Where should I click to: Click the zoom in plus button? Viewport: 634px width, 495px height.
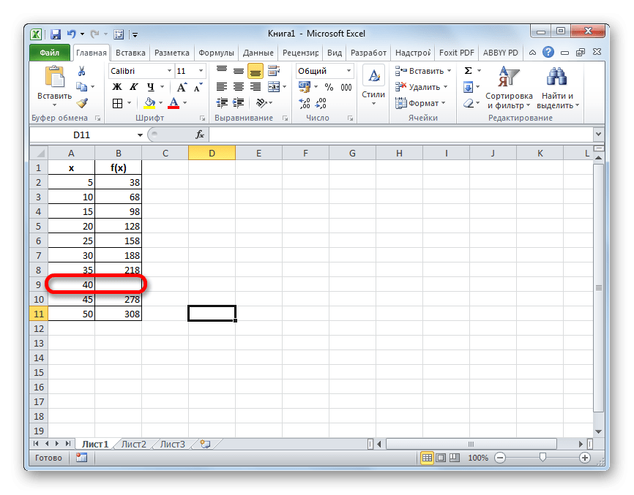[585, 458]
